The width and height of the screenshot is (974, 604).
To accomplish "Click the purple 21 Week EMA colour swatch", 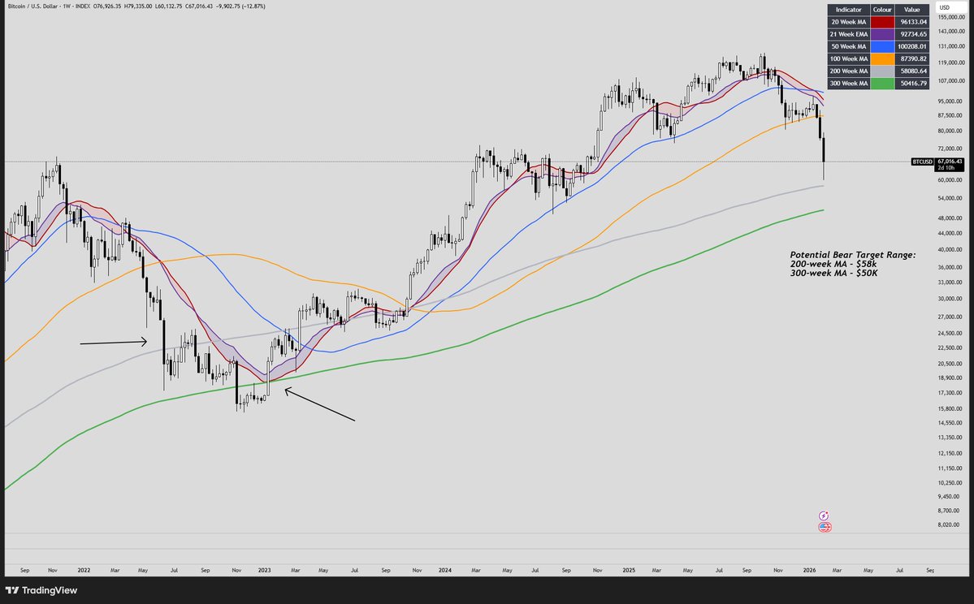I will coord(882,34).
